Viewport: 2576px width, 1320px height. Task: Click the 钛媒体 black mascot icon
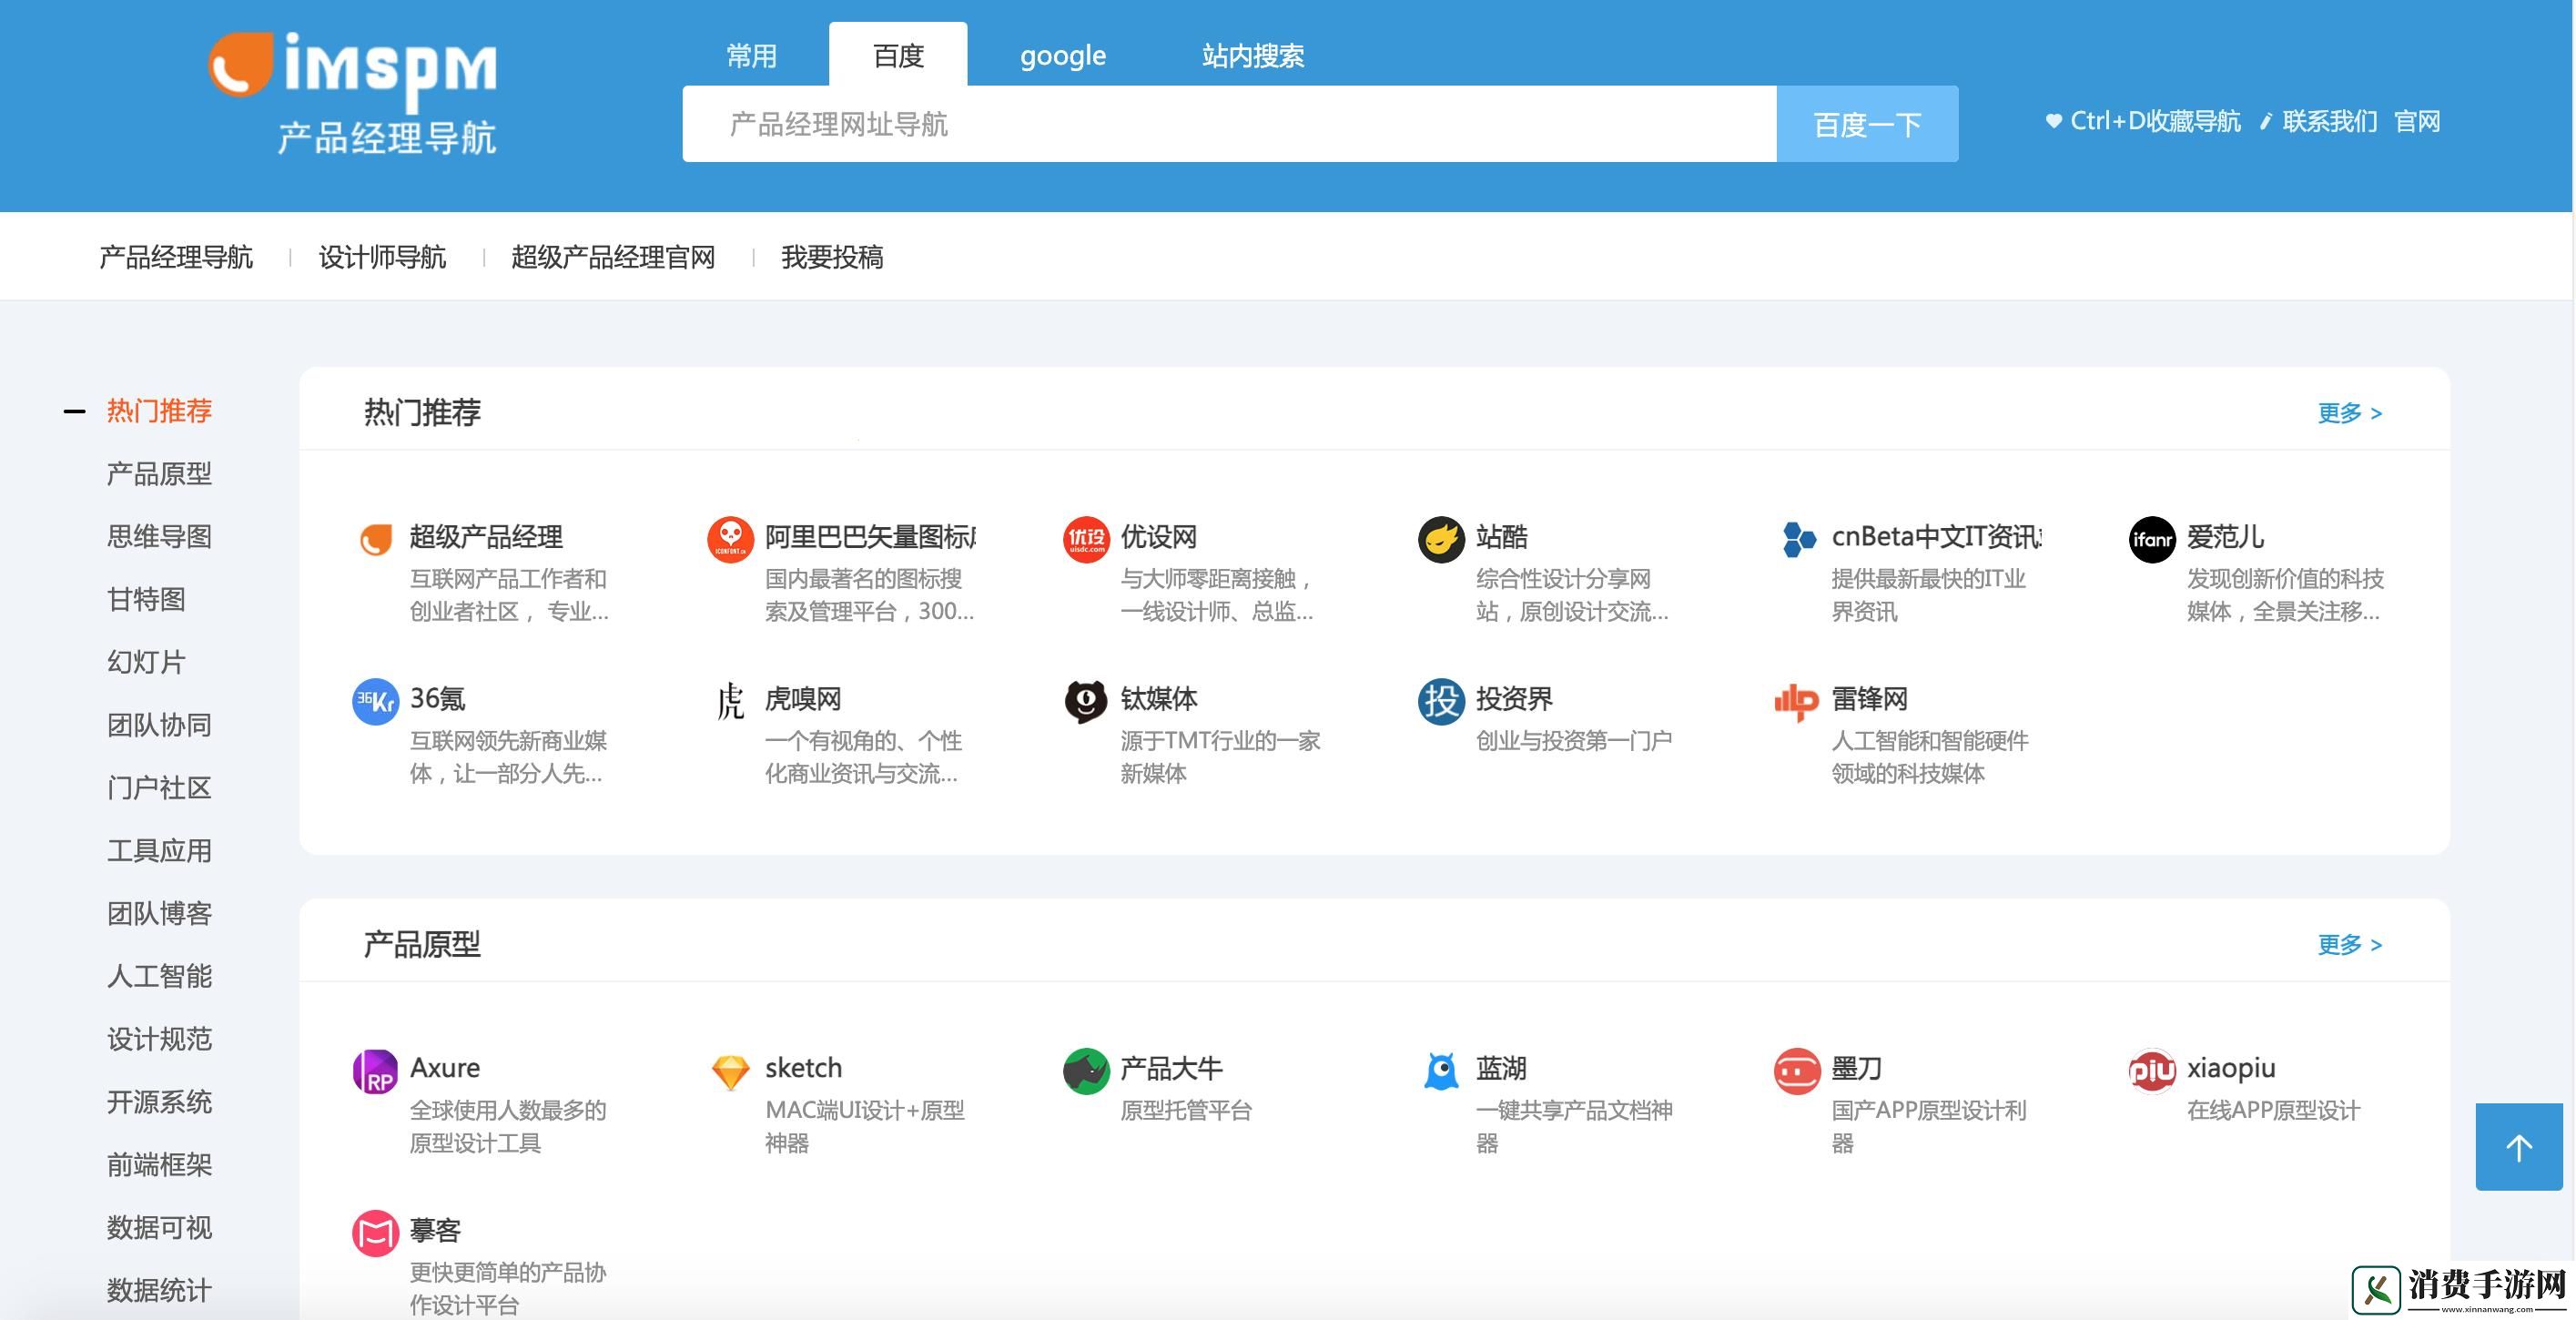click(x=1086, y=702)
